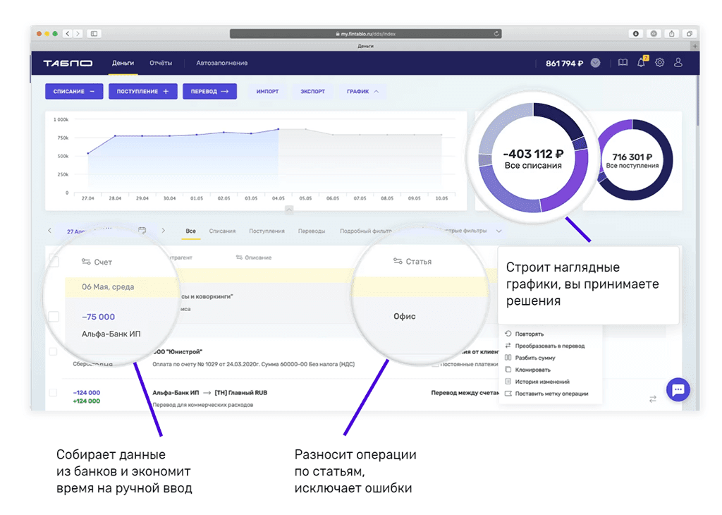Open user profile icon
Screen dimensions: 722x515
pyautogui.click(x=678, y=63)
